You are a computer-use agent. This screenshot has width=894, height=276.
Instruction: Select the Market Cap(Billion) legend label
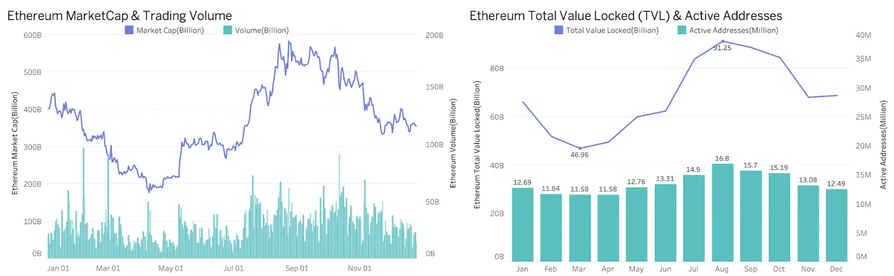170,30
